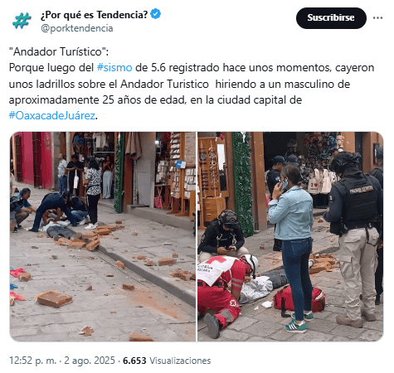Open the three-dot more options menu
The width and height of the screenshot is (394, 373).
pyautogui.click(x=377, y=18)
